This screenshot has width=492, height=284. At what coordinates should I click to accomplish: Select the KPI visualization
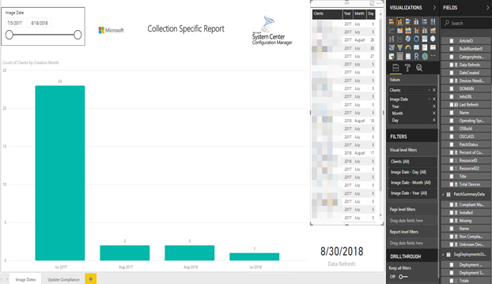(433, 47)
